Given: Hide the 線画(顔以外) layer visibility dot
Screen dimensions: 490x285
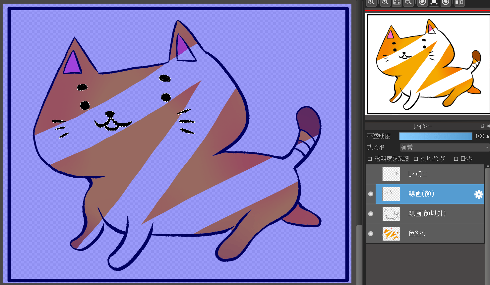Looking at the screenshot, I should pyautogui.click(x=370, y=214).
